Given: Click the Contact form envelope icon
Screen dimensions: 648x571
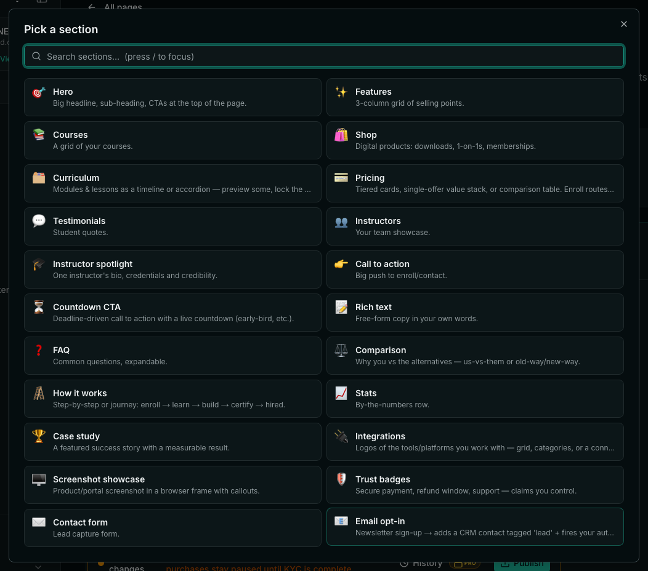Looking at the screenshot, I should point(39,522).
